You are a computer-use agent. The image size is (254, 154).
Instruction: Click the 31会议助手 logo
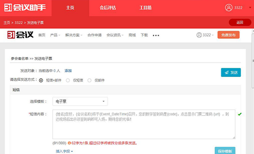coord(25,8)
